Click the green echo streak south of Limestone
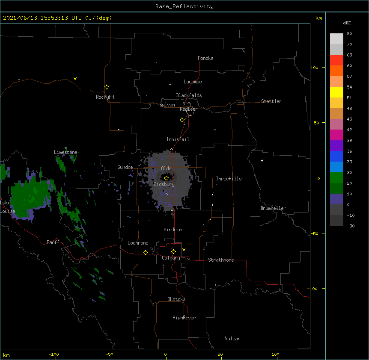 [x=61, y=165]
